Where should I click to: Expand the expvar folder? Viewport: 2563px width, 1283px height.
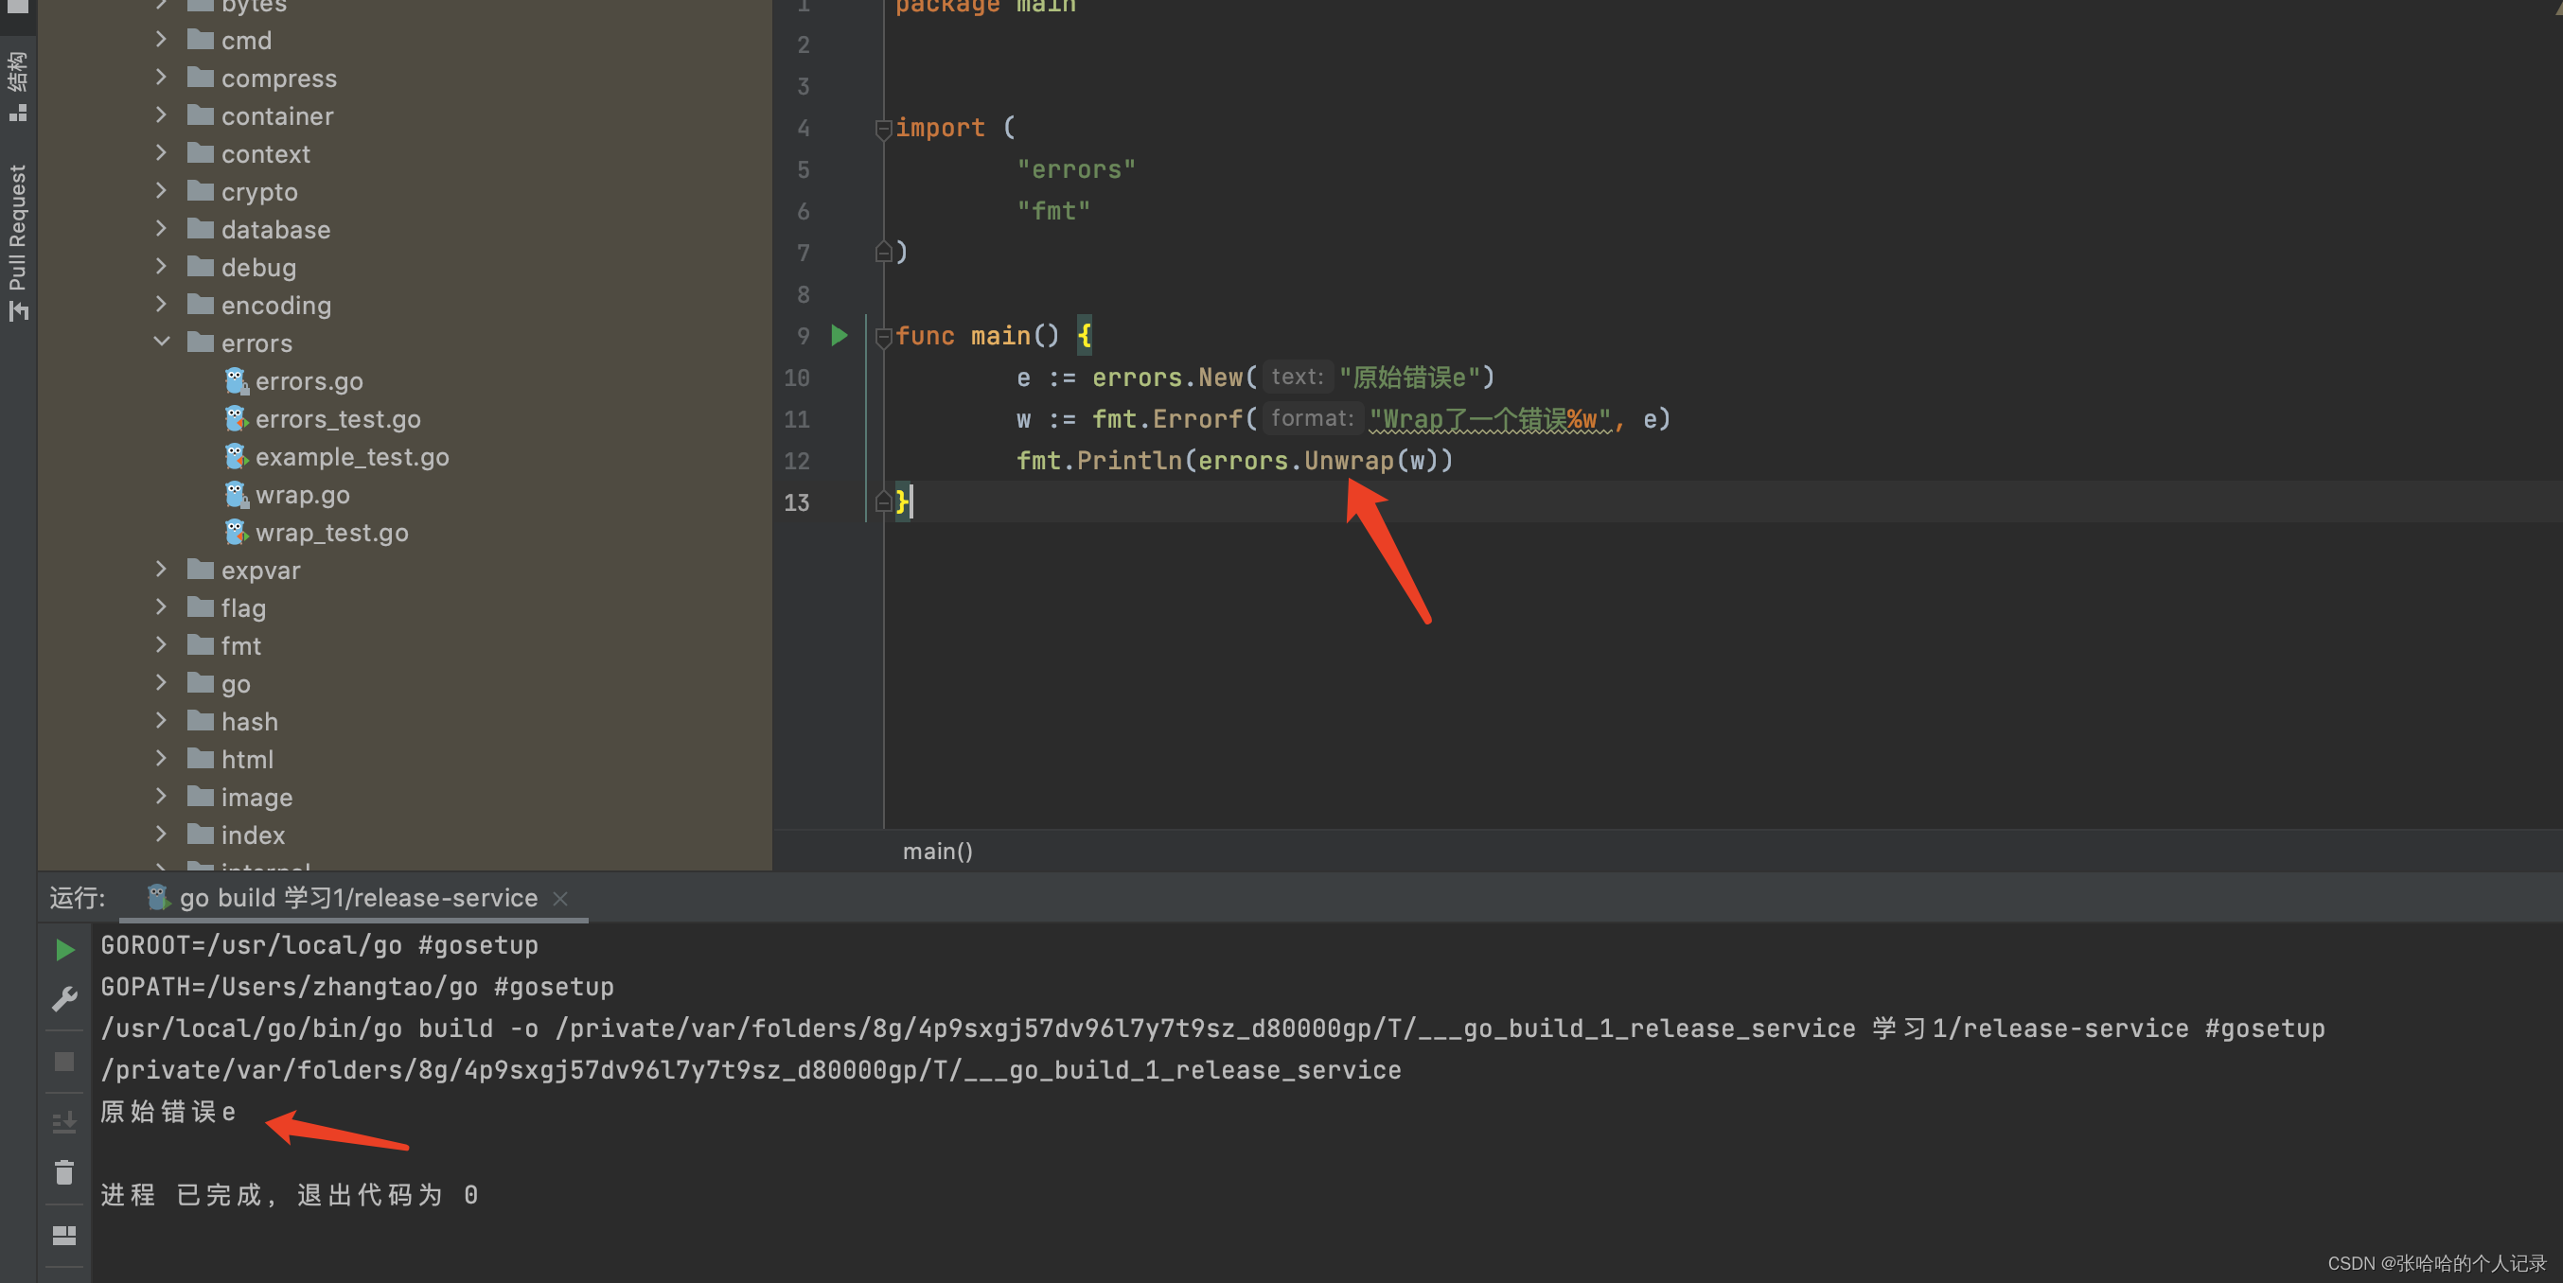point(161,569)
